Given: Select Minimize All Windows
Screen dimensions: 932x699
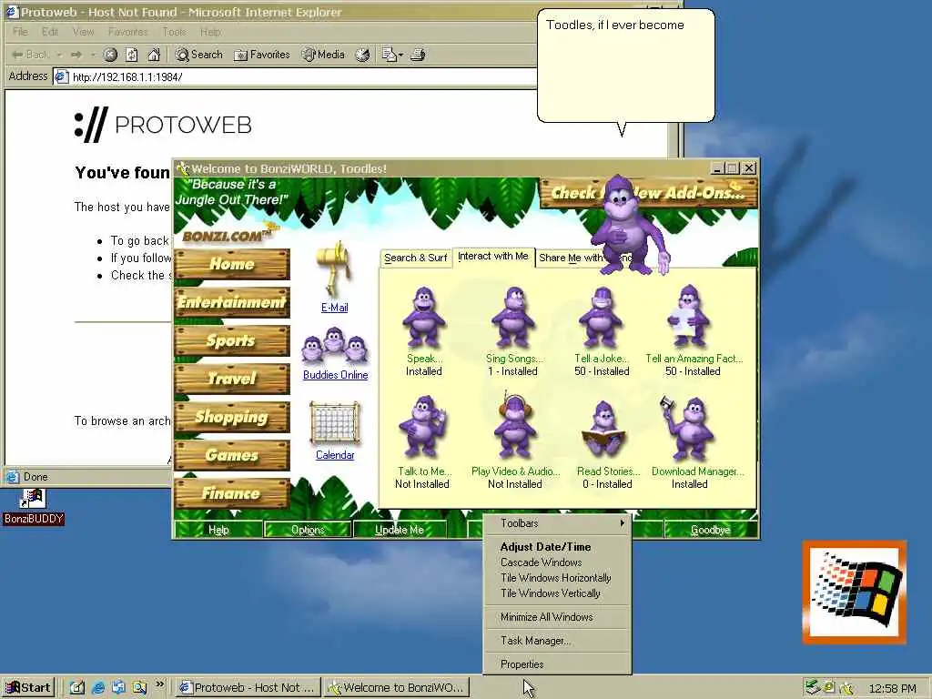Looking at the screenshot, I should (557, 617).
